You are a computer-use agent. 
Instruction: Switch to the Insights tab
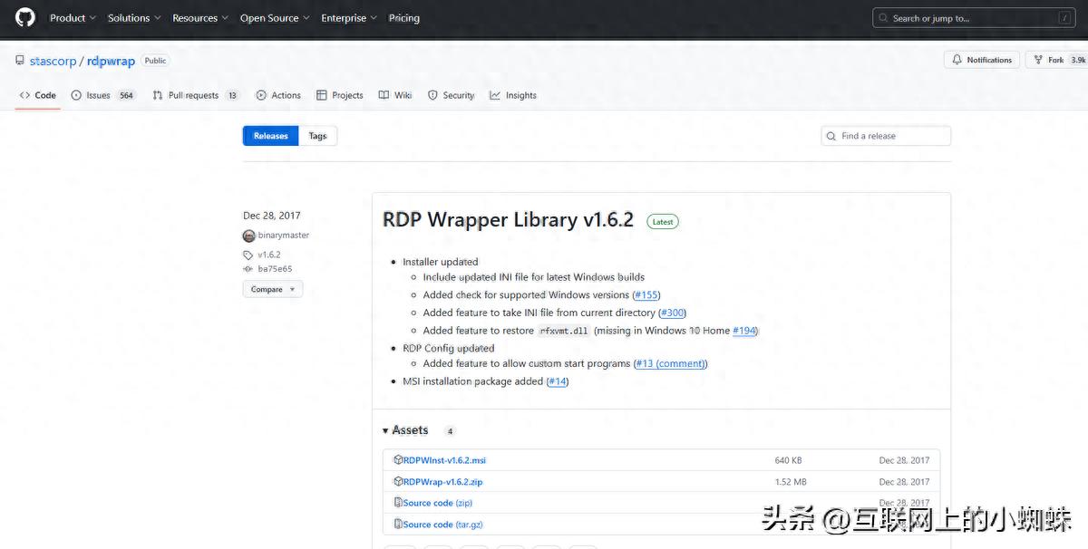[513, 95]
